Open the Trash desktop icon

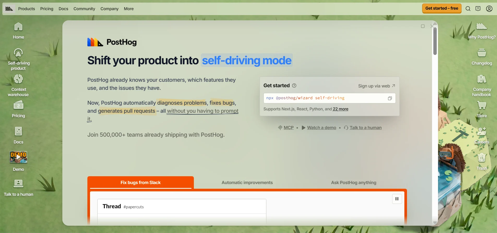click(x=482, y=162)
